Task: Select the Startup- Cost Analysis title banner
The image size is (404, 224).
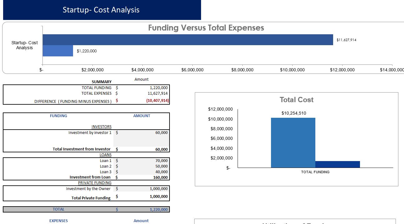Action: [x=101, y=10]
